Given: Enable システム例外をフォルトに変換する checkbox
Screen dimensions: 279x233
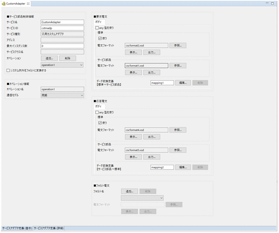Looking at the screenshot, I should coord(9,70).
